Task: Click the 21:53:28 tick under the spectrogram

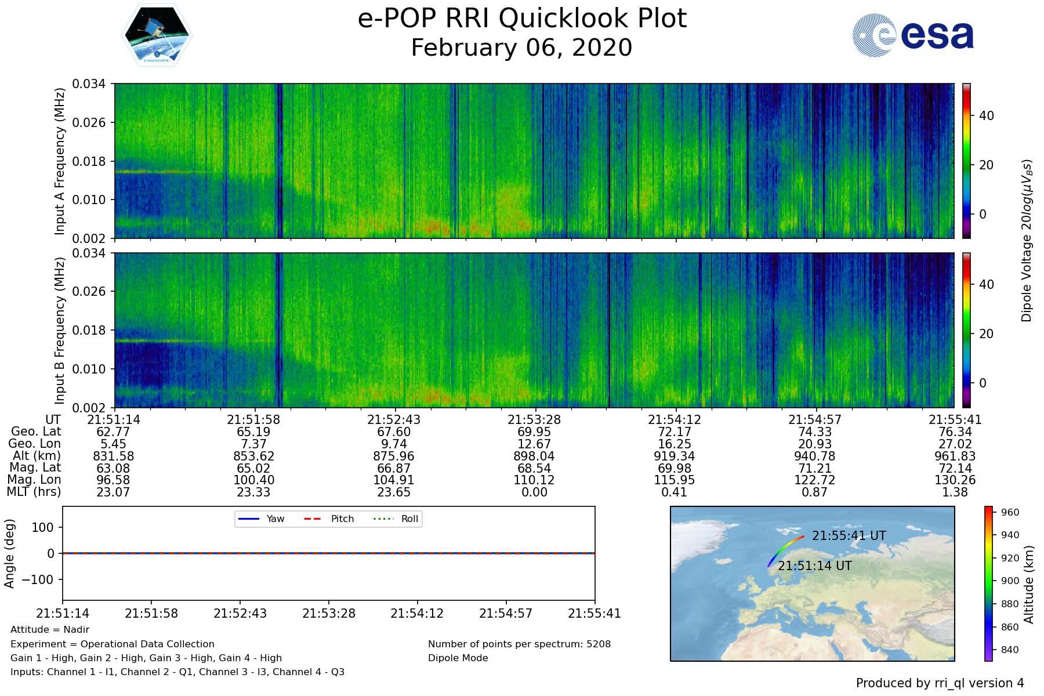Action: (x=534, y=419)
